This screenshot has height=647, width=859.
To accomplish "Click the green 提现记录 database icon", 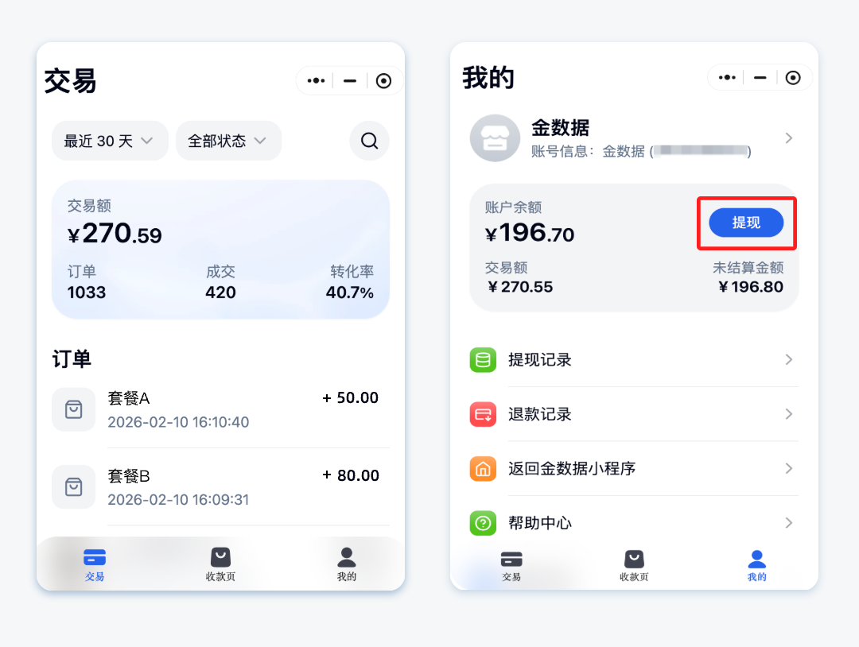I will click(483, 359).
